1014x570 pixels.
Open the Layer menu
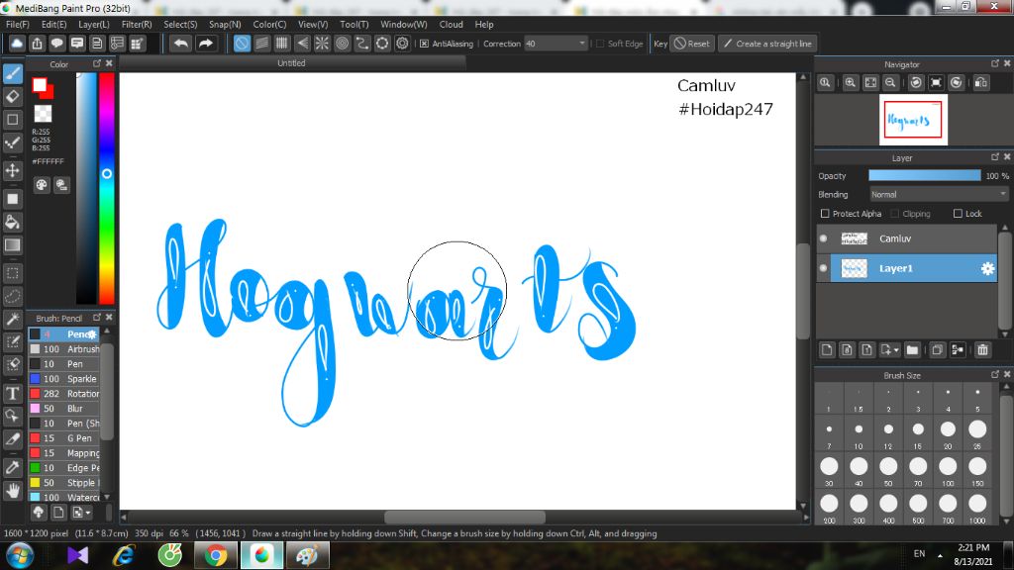(x=94, y=24)
